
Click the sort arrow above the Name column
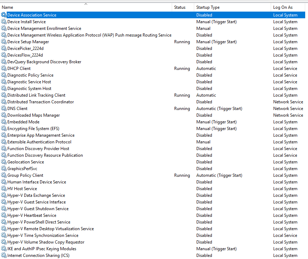point(86,4)
